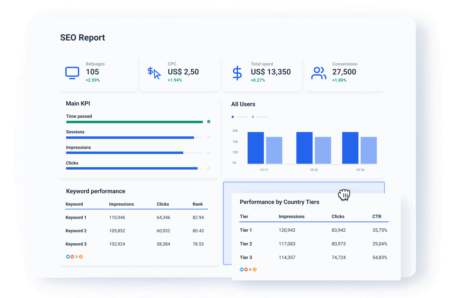Click the gray indicator beside the Clicks bar
The width and height of the screenshot is (451, 298).
[208, 168]
